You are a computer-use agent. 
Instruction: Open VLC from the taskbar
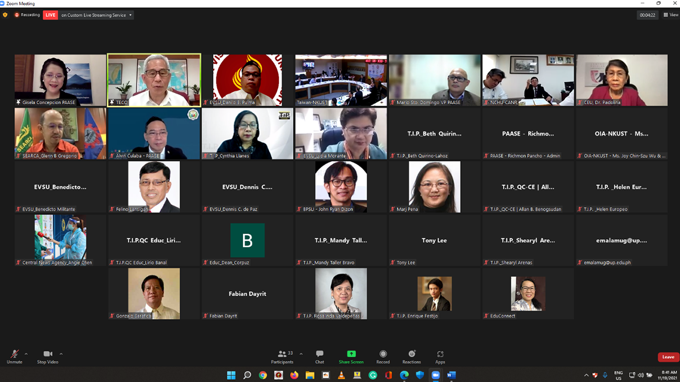341,375
